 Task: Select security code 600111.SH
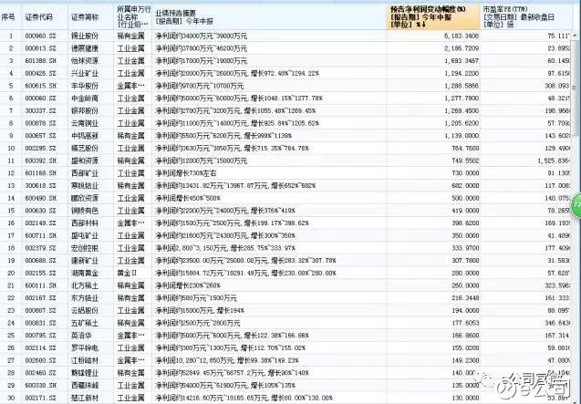41,285
